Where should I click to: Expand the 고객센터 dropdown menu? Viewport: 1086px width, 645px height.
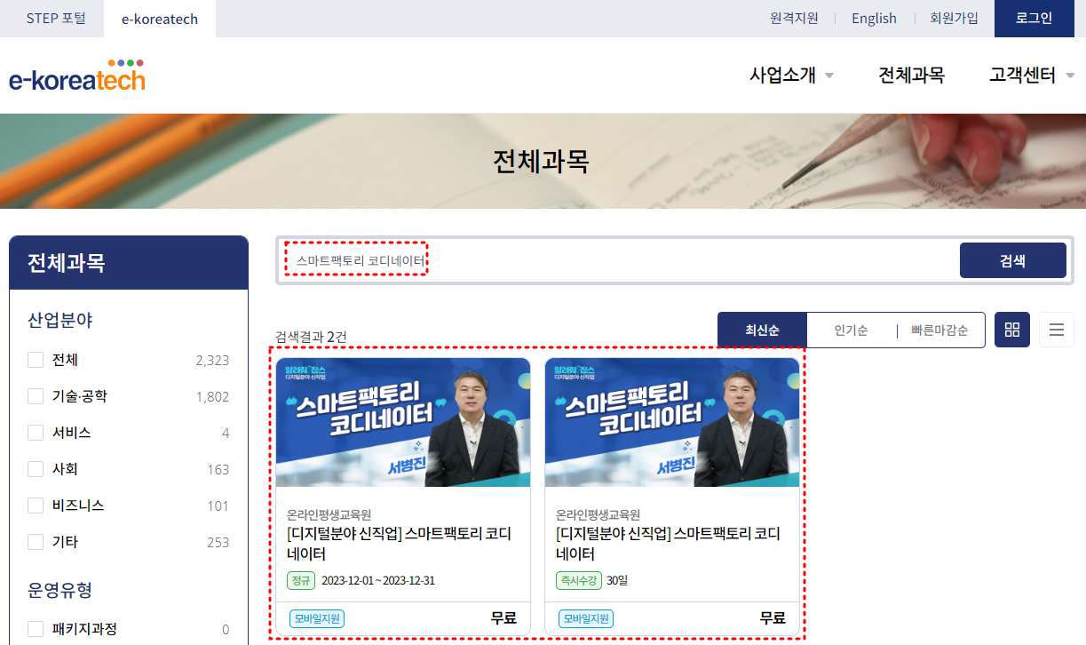pyautogui.click(x=1032, y=76)
